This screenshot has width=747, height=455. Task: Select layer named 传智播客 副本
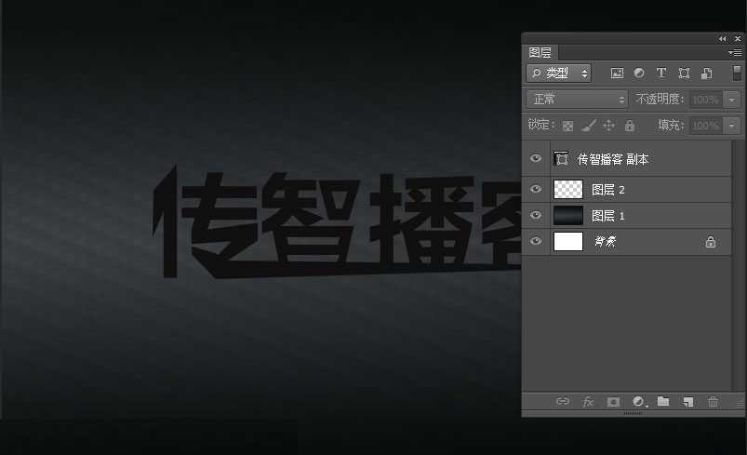(x=613, y=159)
